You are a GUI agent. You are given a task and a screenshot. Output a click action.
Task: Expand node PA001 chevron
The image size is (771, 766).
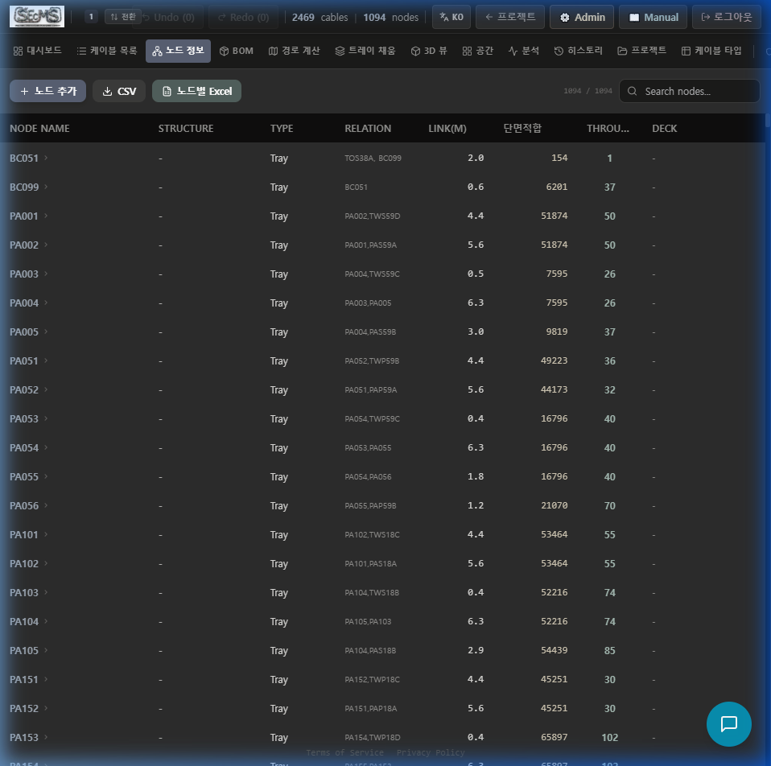[x=46, y=216]
